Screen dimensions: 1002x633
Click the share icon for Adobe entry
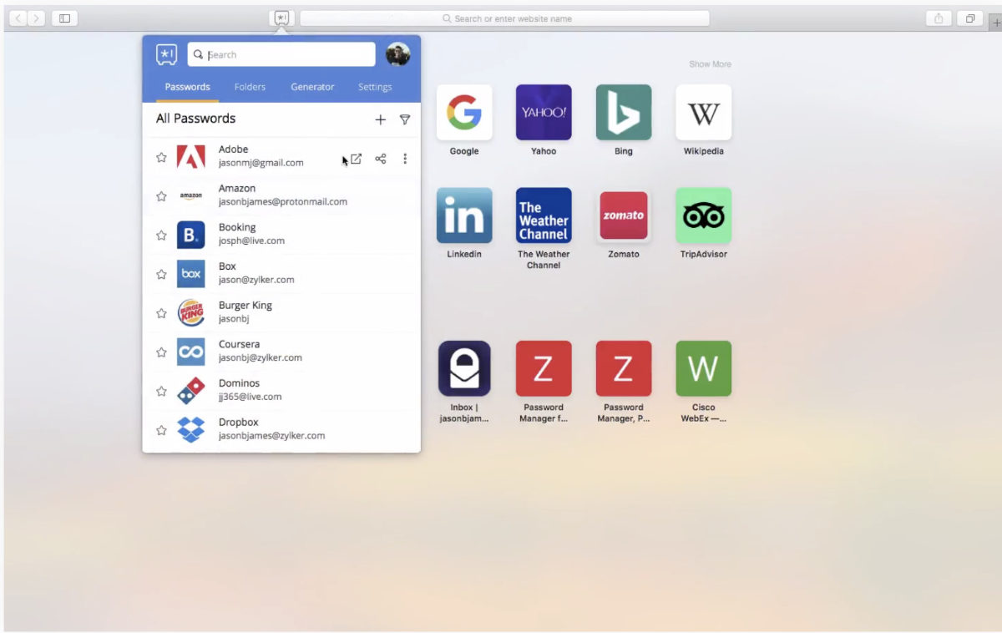pyautogui.click(x=381, y=159)
